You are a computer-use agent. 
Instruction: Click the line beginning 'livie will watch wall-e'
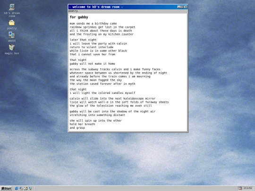coord(119,102)
